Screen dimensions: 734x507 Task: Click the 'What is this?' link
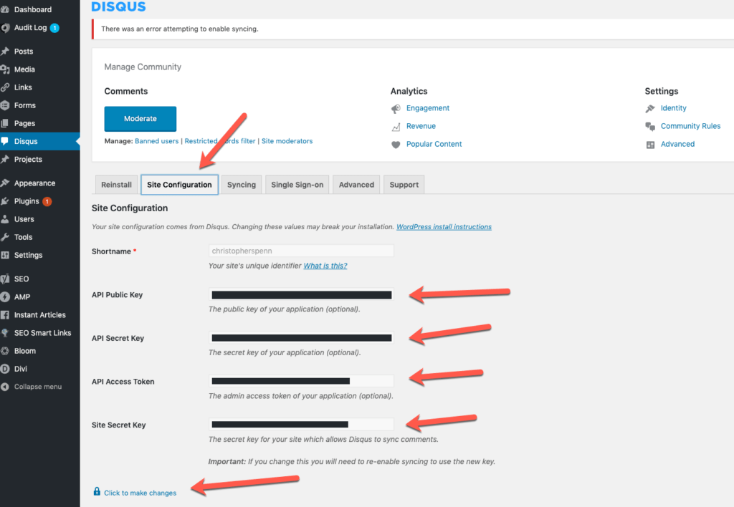pos(325,266)
